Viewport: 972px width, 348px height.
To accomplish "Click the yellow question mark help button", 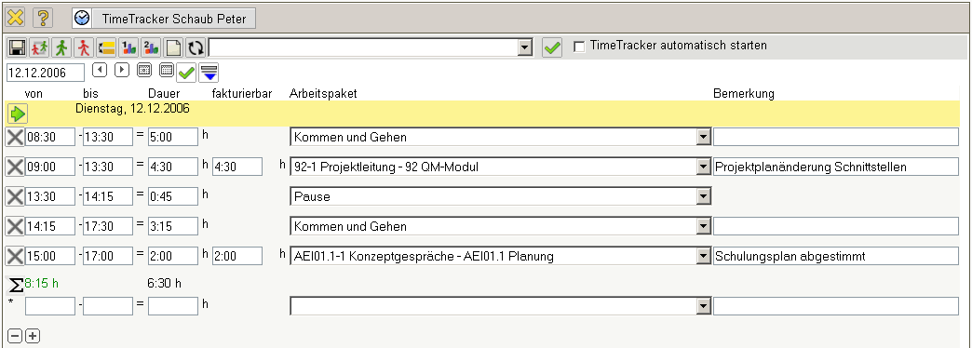I will 42,18.
